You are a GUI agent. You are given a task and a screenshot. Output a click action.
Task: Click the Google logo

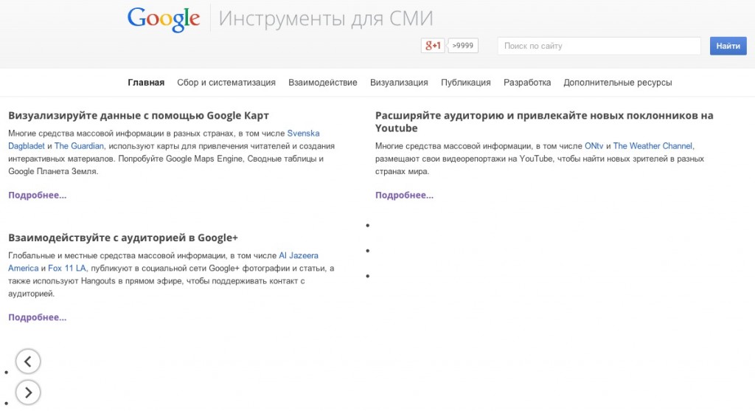[164, 19]
